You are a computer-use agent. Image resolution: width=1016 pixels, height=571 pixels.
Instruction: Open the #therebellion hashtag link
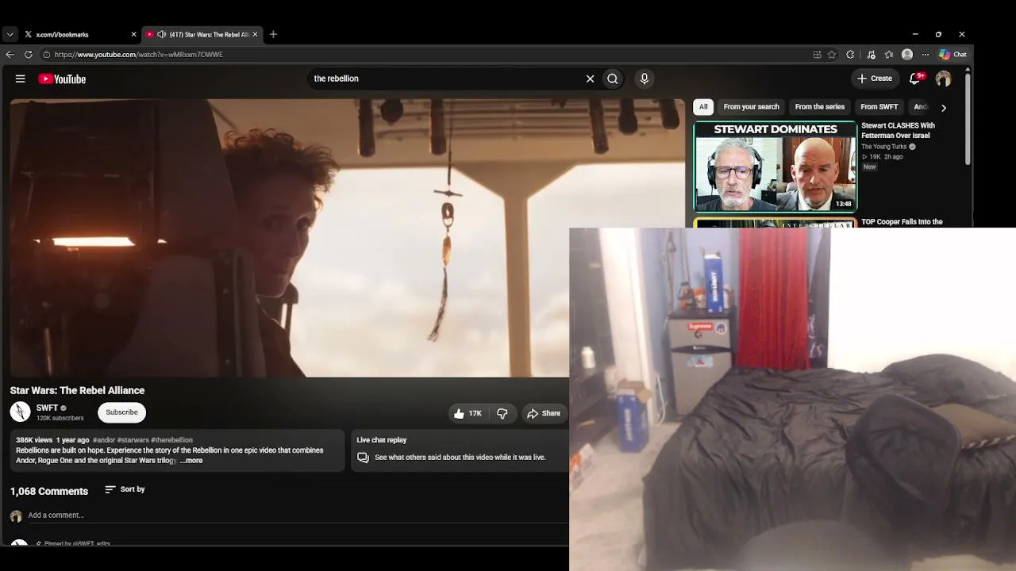(172, 440)
